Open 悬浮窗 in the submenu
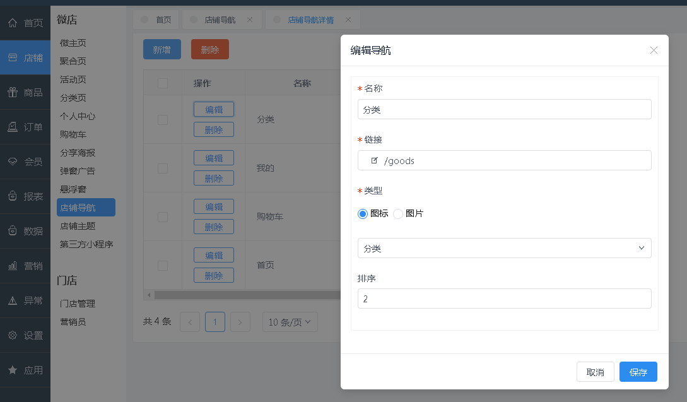The width and height of the screenshot is (687, 402). click(73, 189)
